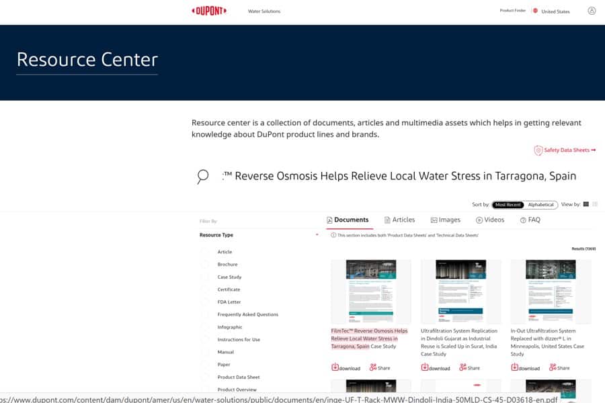
Task: Open the Safety Data Sheets link
Action: coord(565,150)
